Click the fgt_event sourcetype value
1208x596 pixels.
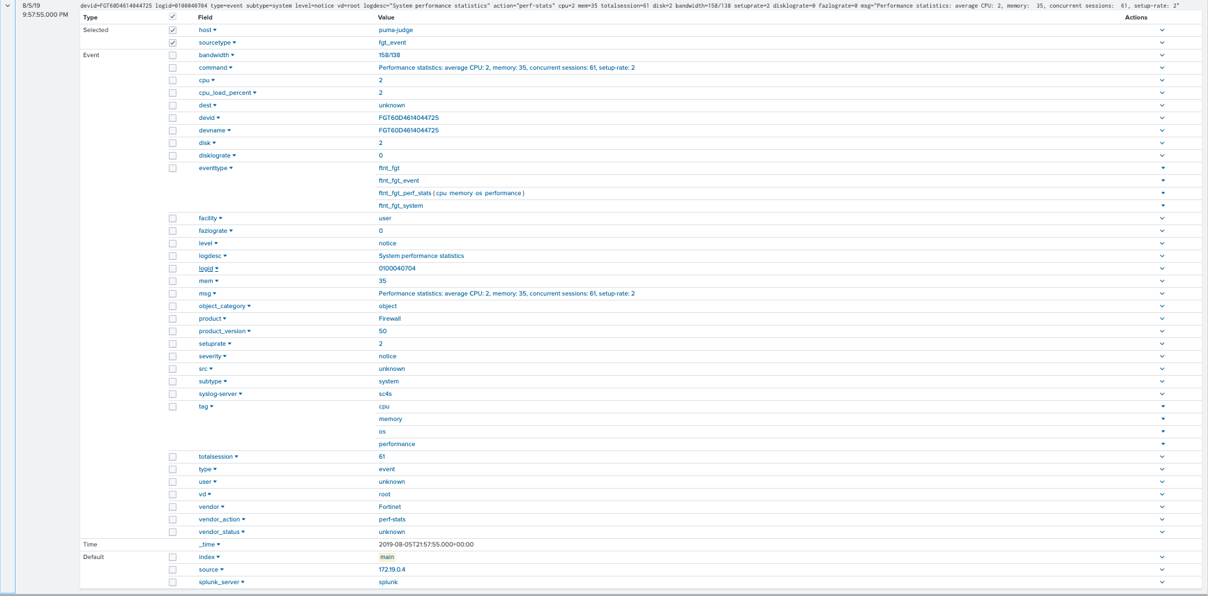pos(392,43)
